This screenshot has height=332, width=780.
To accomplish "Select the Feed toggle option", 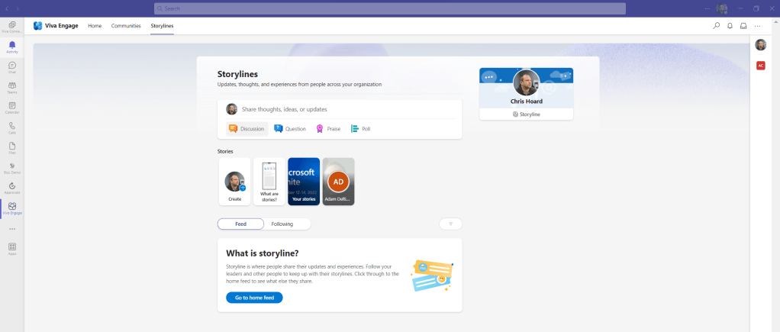I will tap(240, 224).
